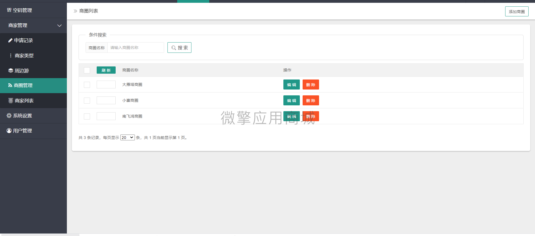
Task: Check the 小寨商圈 row checkbox
Action: (87, 101)
